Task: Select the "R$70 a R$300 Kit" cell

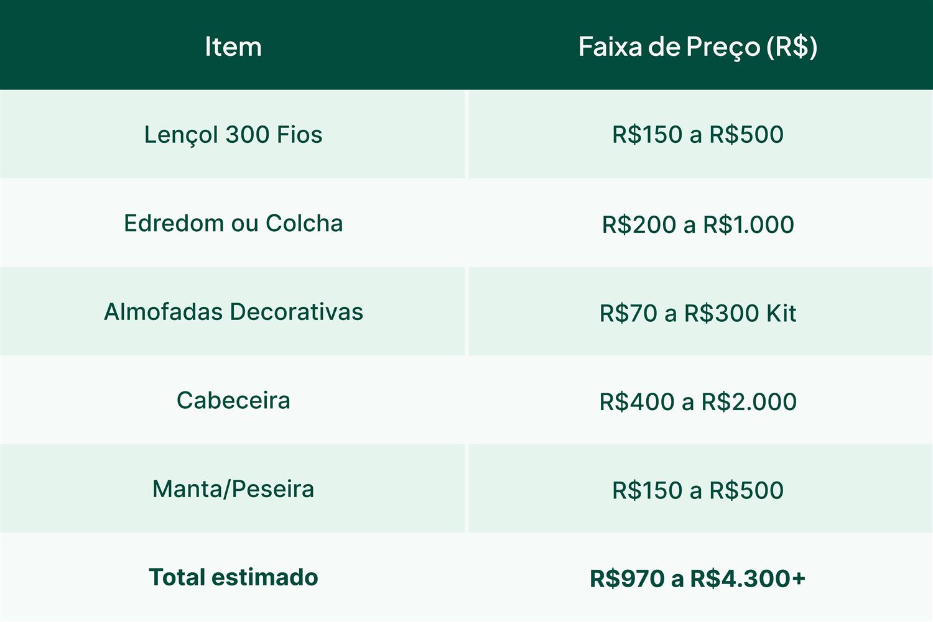Action: 698,313
